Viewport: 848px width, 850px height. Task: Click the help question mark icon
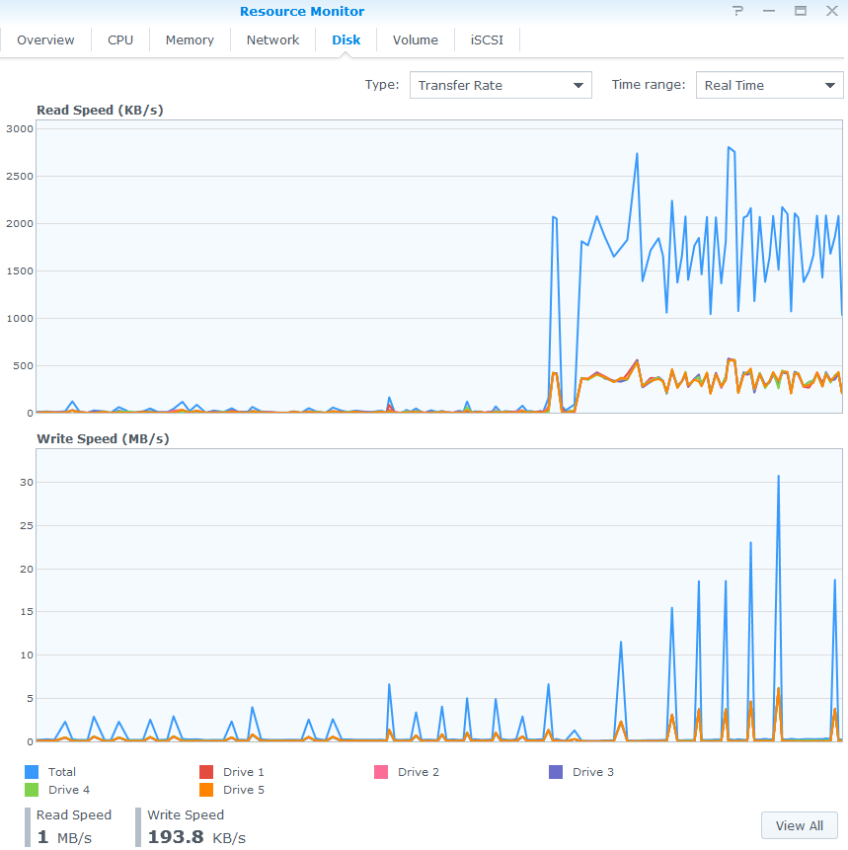pyautogui.click(x=737, y=11)
